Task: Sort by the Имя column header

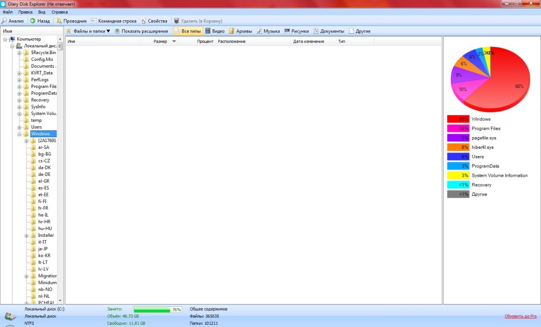Action: [103, 41]
